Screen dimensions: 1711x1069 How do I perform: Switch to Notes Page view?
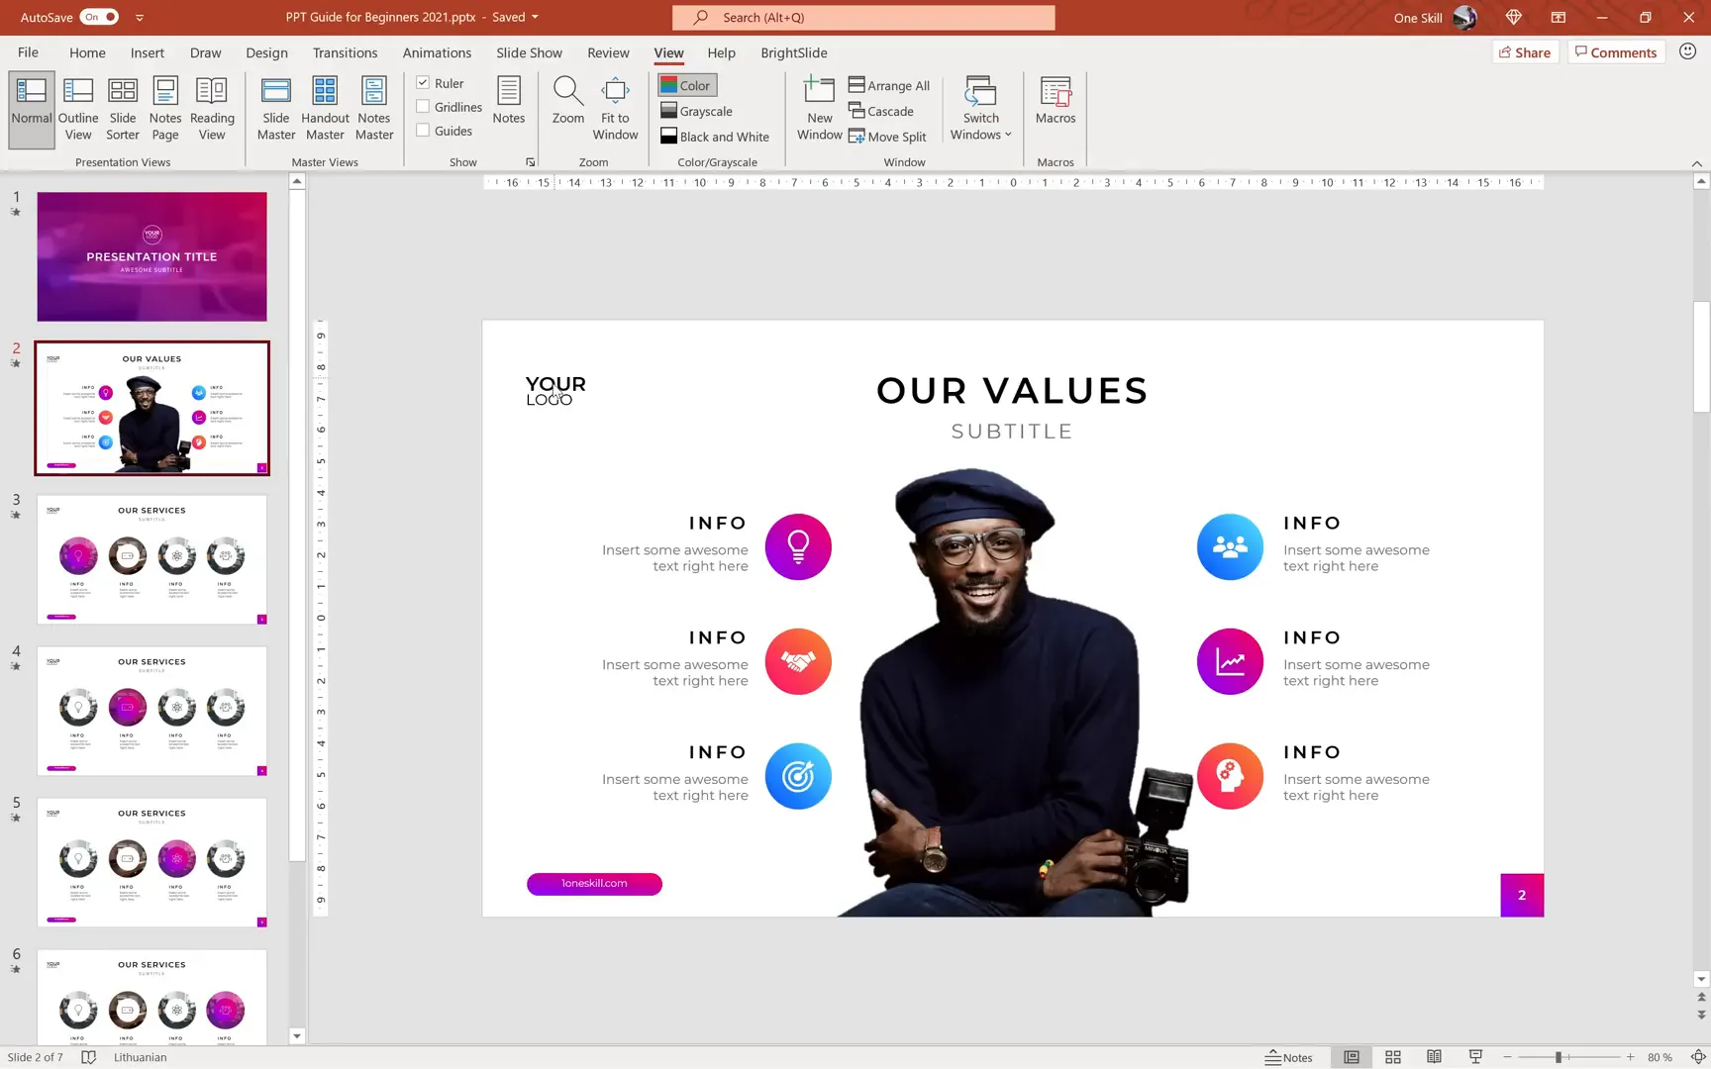tap(165, 109)
